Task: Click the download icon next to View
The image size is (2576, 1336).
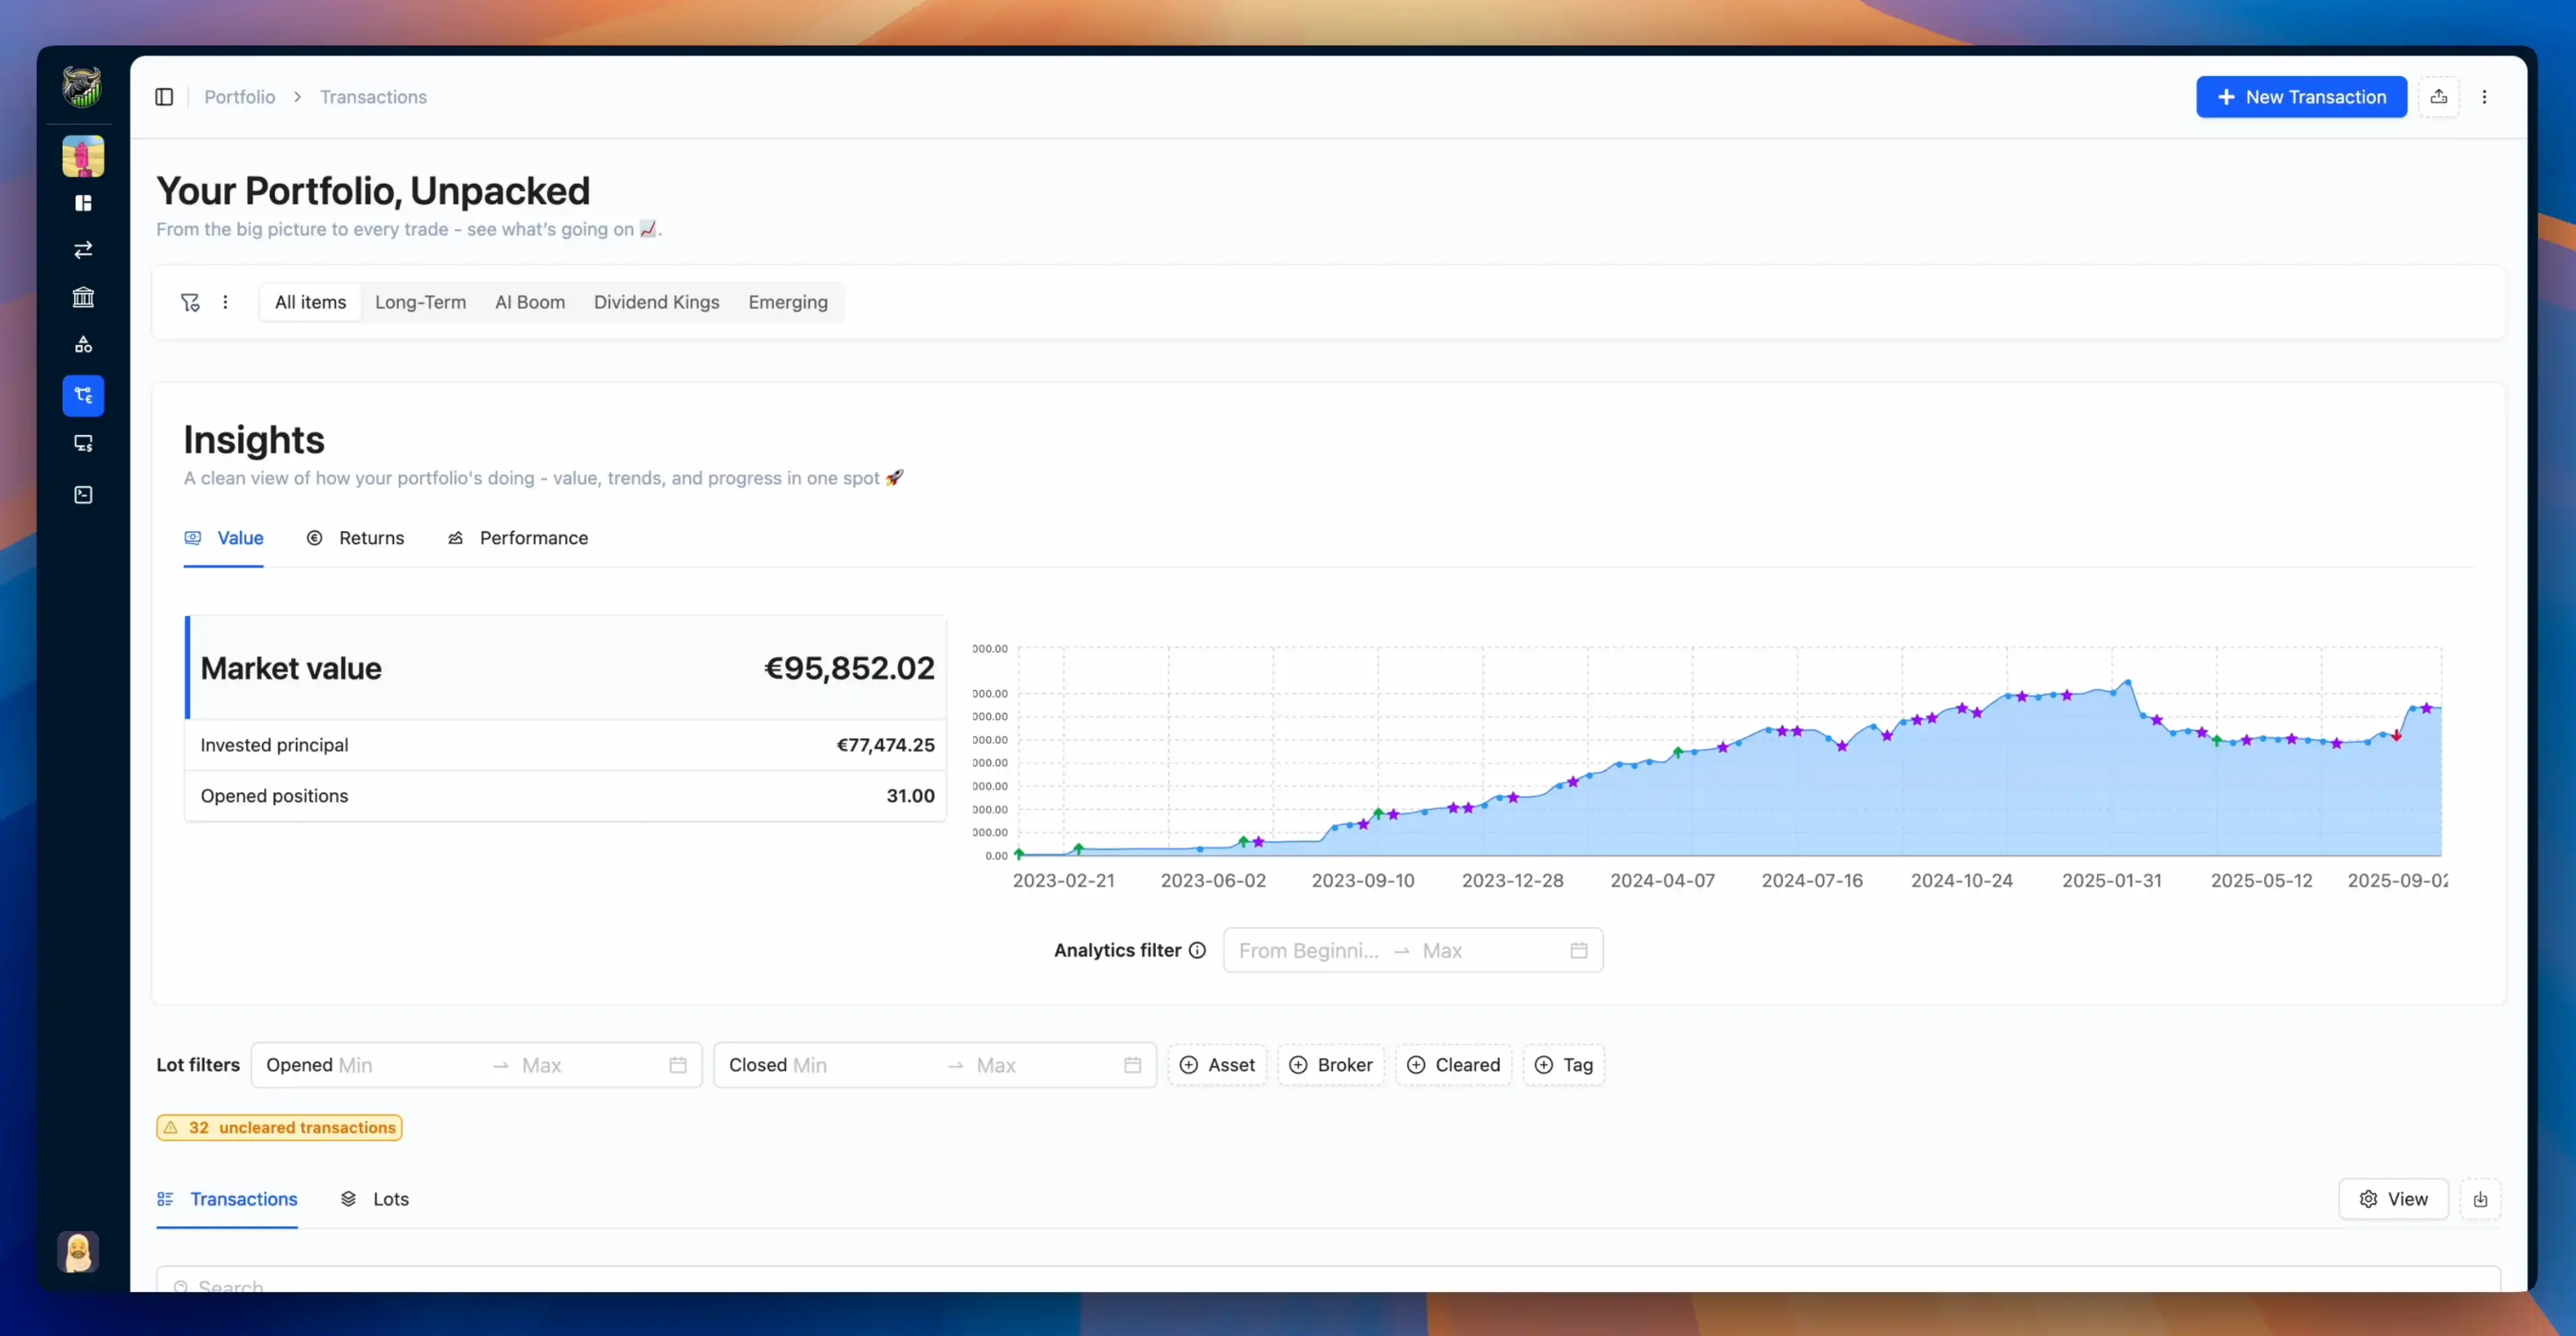Action: coord(2480,1199)
